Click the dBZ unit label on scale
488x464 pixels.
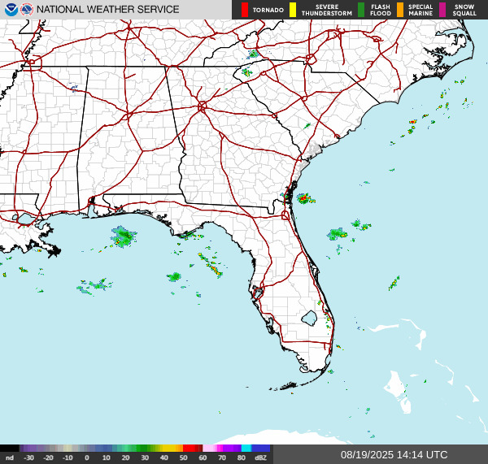(261, 458)
